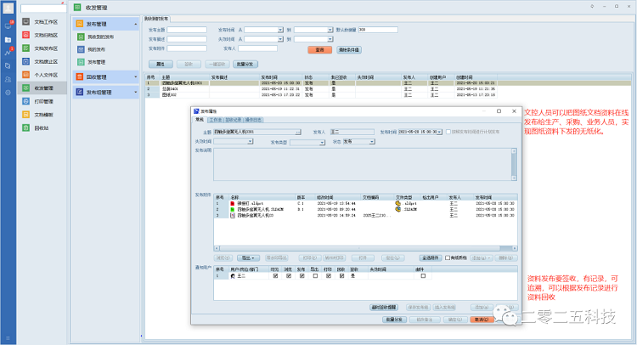Open the 发布时间 start date dropdown
Screen dimensions: 637x345
point(280,30)
